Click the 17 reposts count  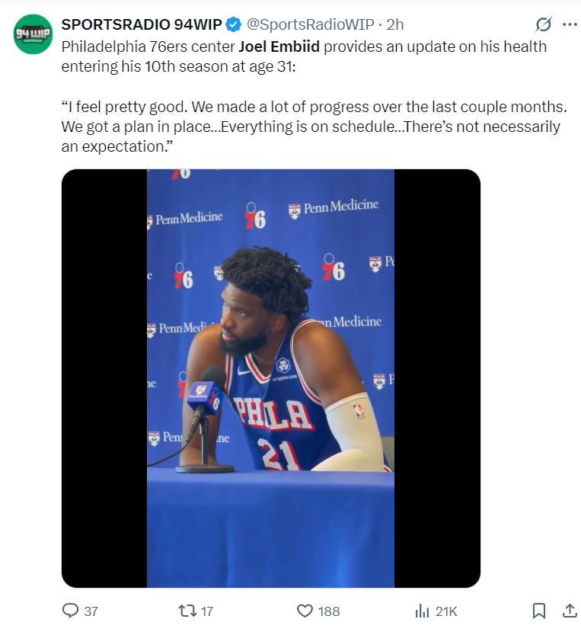(x=207, y=611)
